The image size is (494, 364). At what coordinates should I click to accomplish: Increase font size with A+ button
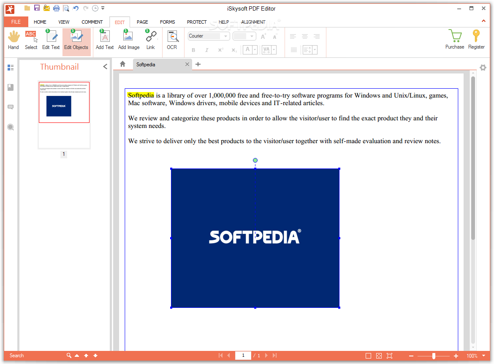pyautogui.click(x=263, y=36)
